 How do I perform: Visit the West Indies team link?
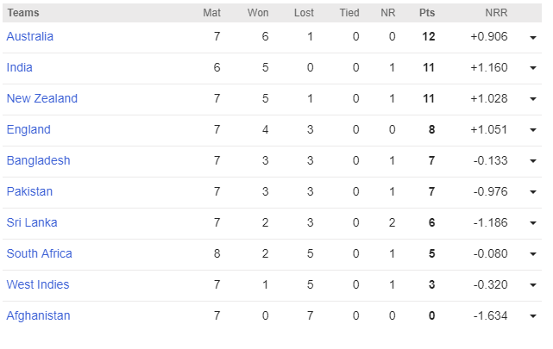(x=38, y=284)
